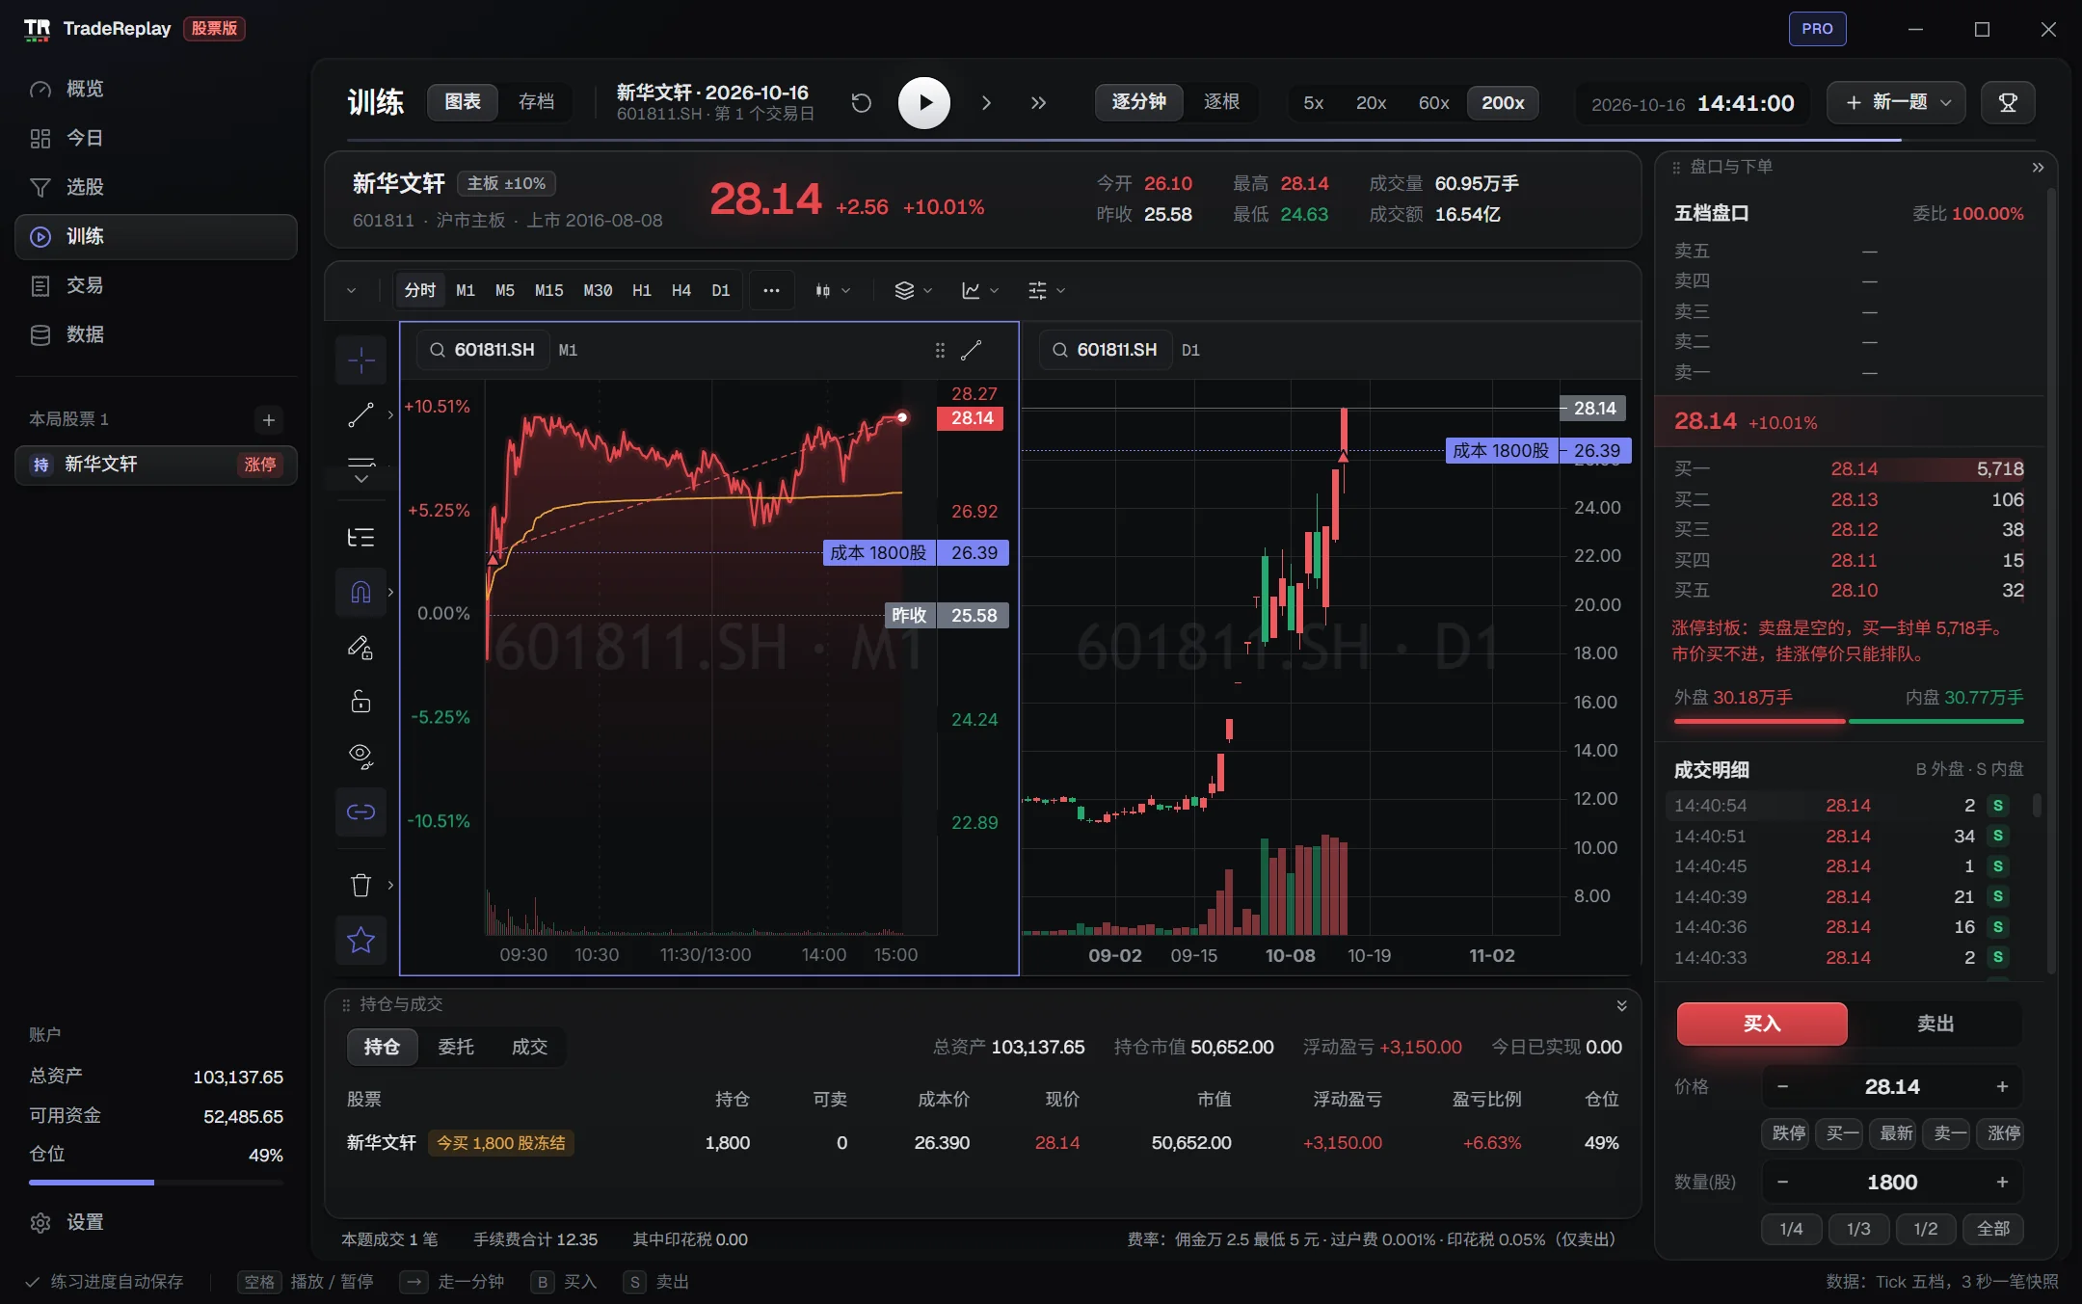Toggle the link charts sync icon
The width and height of the screenshot is (2082, 1304).
[360, 812]
